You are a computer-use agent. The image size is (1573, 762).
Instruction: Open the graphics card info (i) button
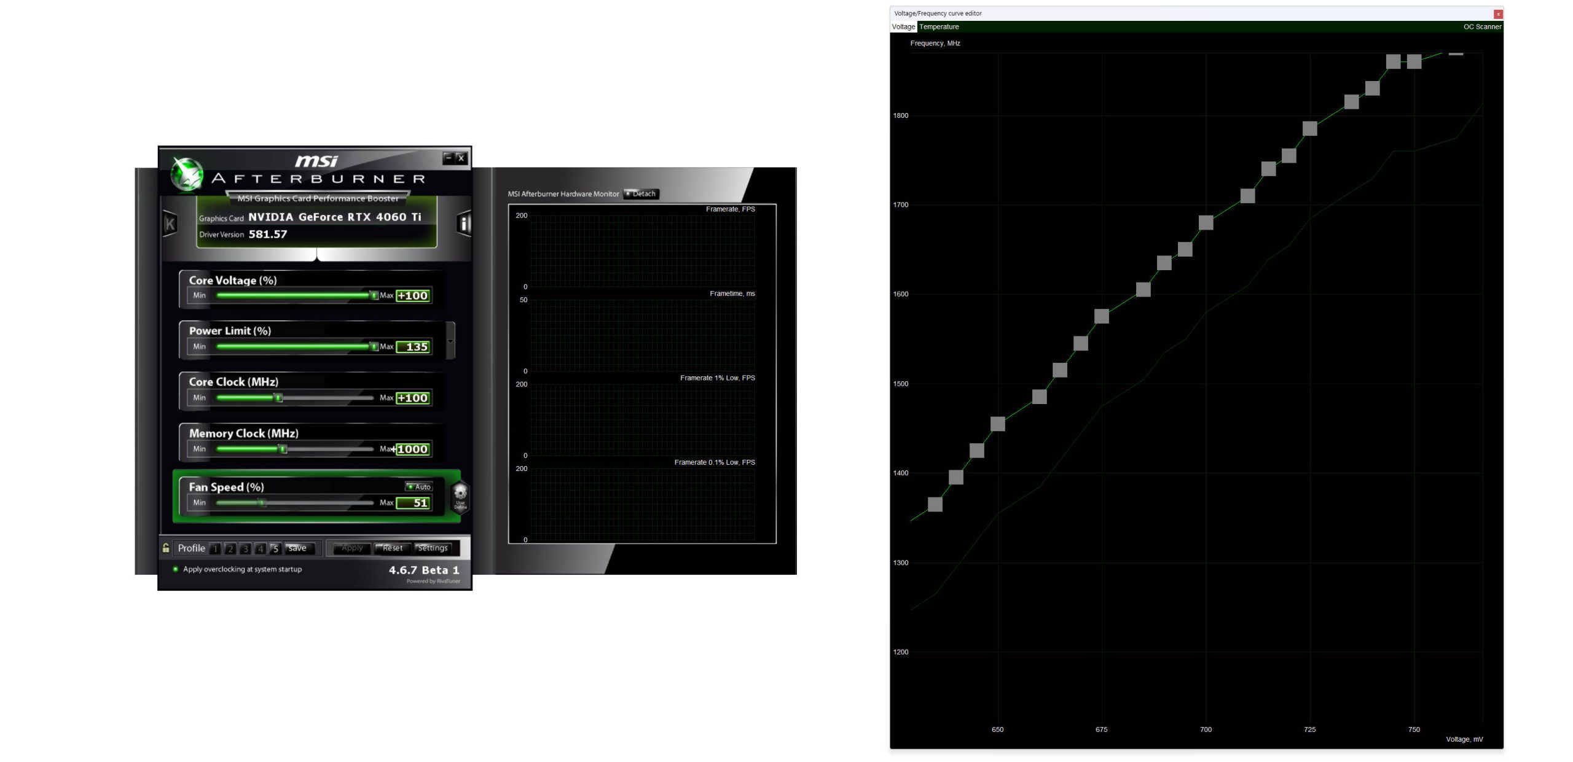[x=465, y=224]
